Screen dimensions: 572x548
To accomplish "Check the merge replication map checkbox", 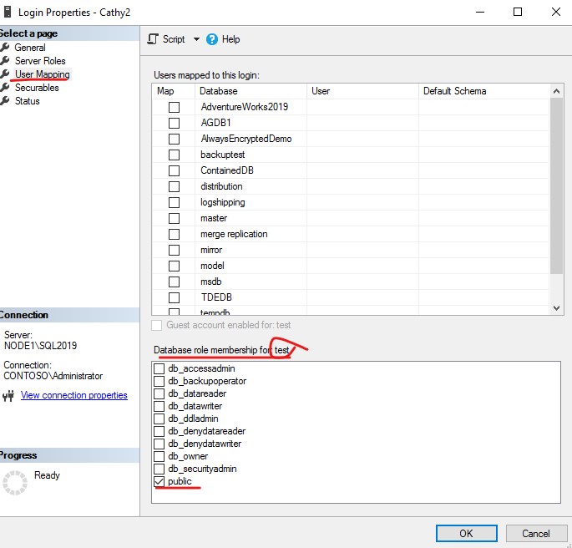I will point(174,234).
